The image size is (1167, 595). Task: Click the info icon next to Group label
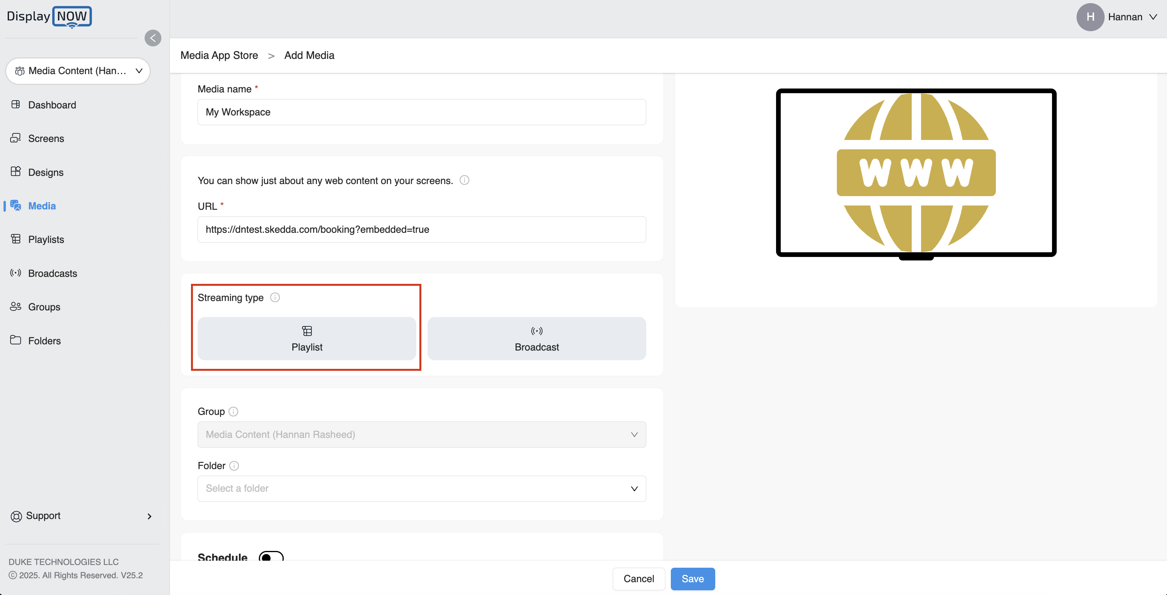pyautogui.click(x=233, y=411)
